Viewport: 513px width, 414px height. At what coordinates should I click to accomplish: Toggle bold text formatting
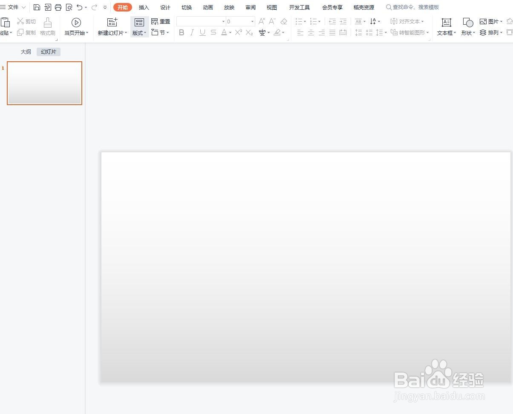pyautogui.click(x=182, y=32)
